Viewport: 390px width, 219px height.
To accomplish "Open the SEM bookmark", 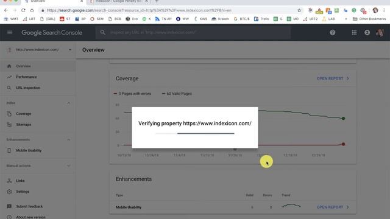I will [97, 19].
